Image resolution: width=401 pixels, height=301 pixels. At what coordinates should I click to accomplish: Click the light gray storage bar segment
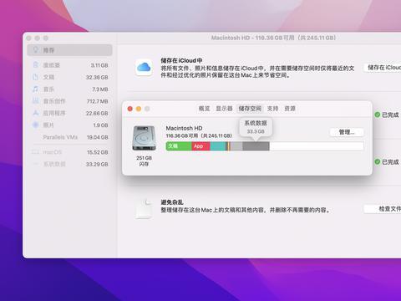tap(236, 146)
